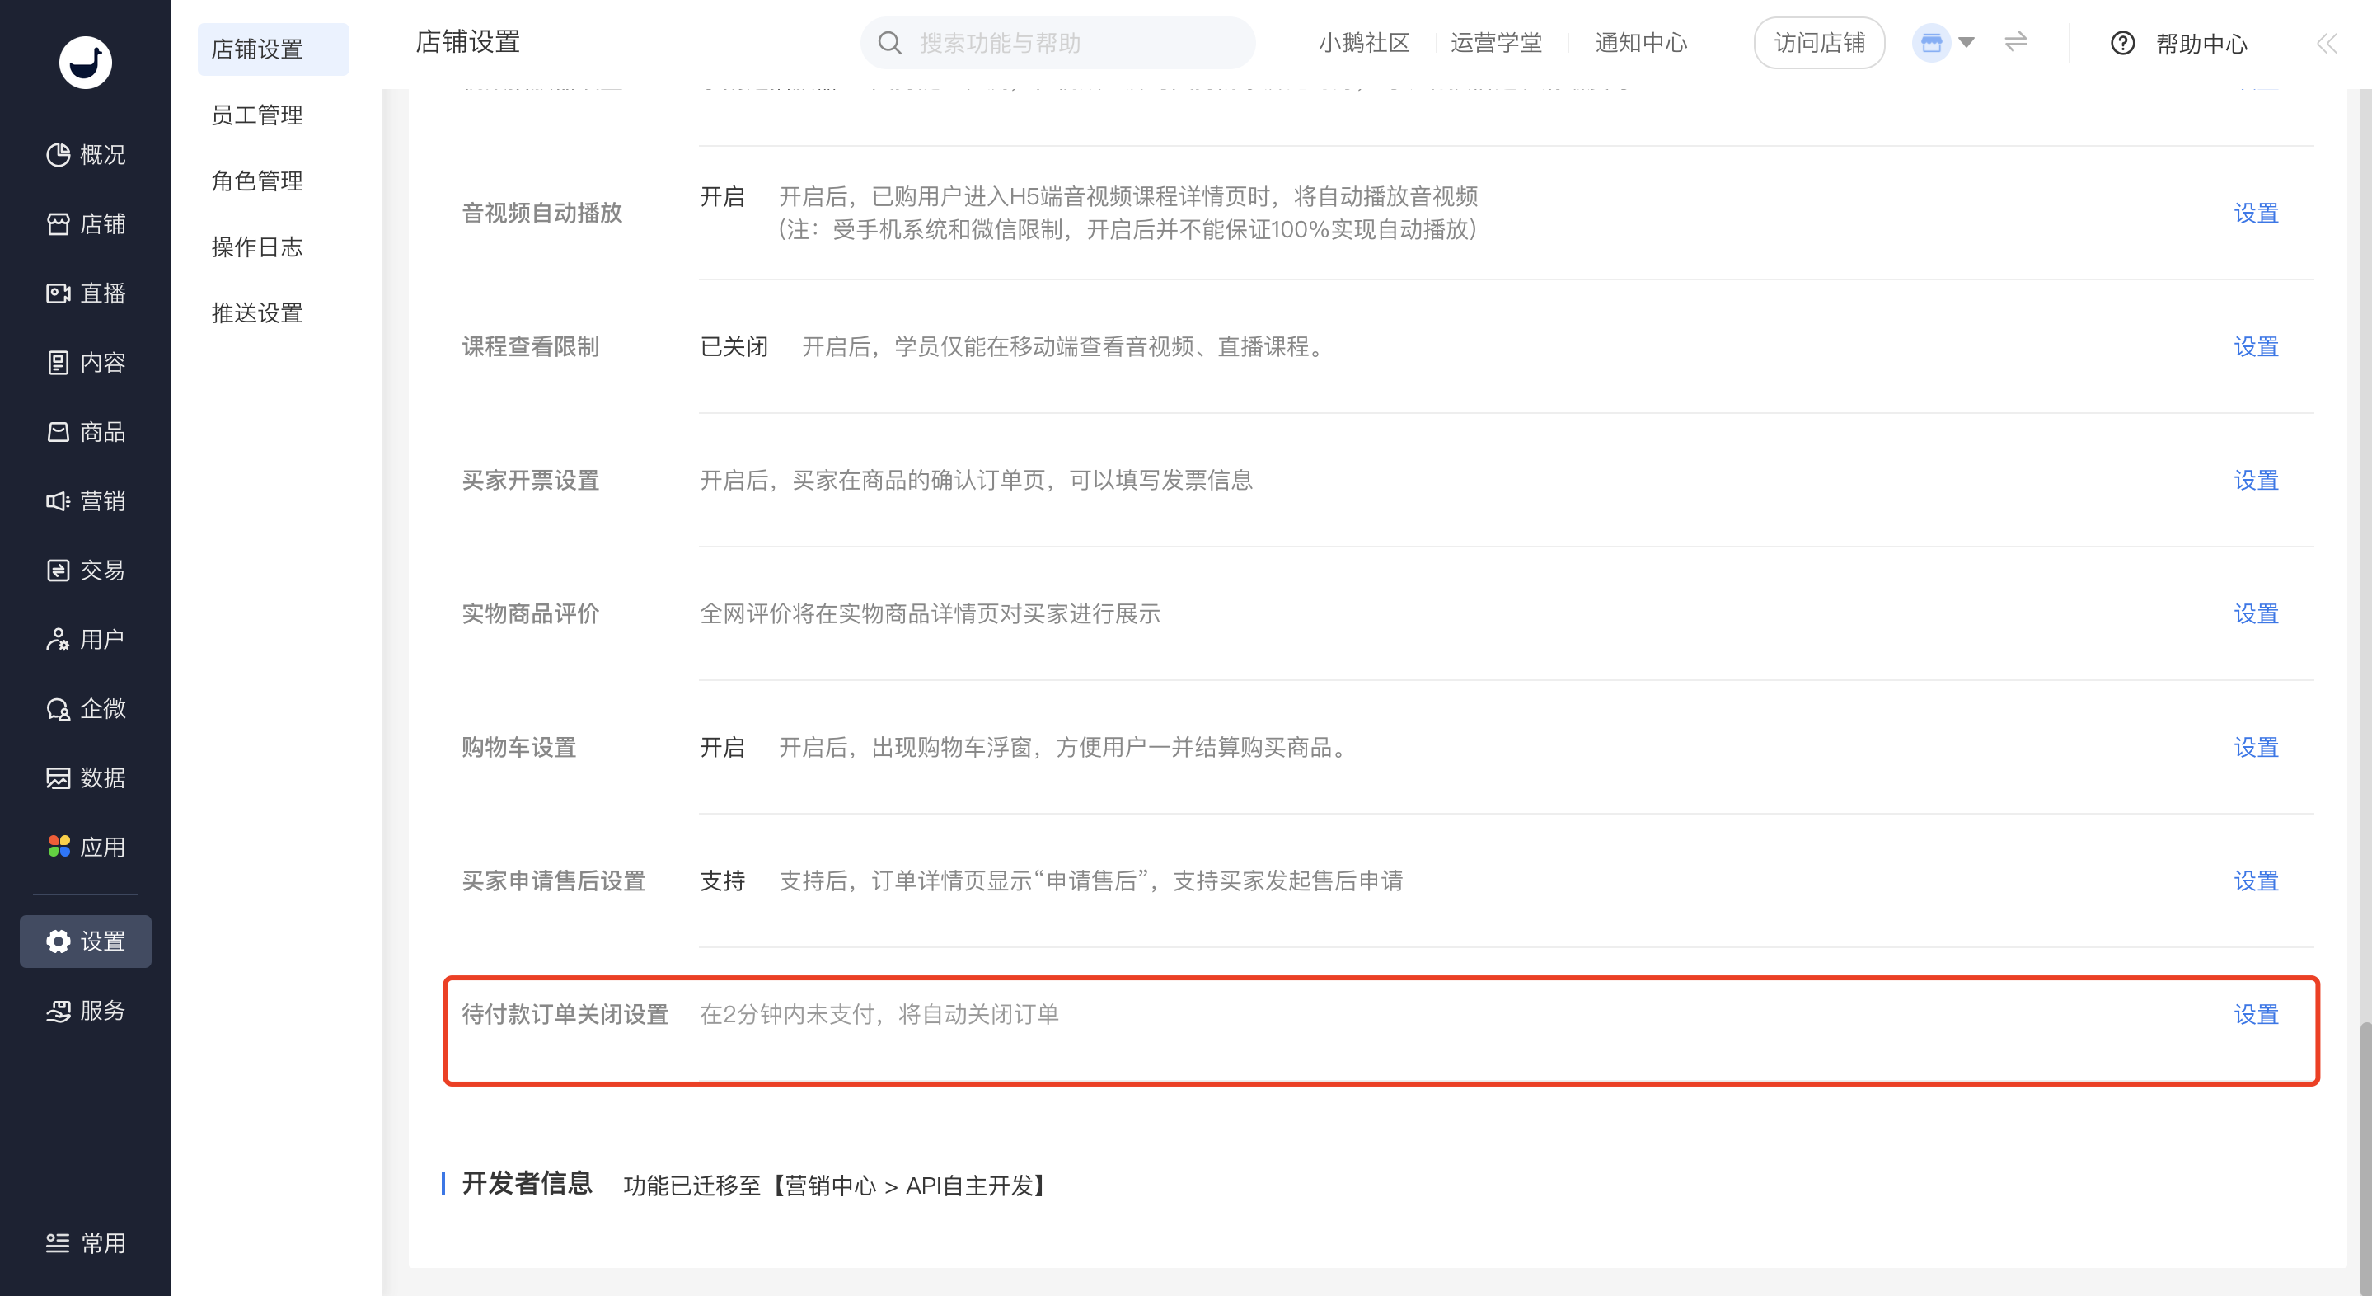This screenshot has height=1296, width=2372.
Task: Click 设置 link for 购物车设置
Action: pyautogui.click(x=2256, y=747)
